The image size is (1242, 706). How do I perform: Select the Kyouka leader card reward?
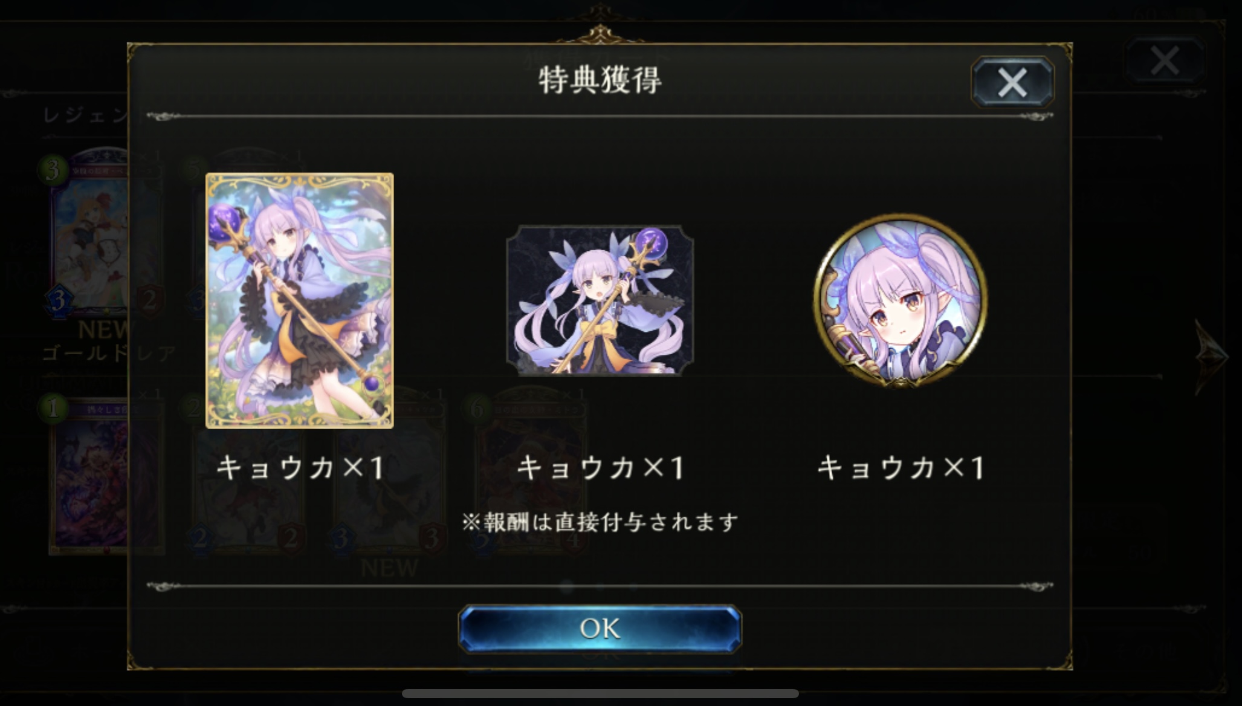pyautogui.click(x=300, y=300)
